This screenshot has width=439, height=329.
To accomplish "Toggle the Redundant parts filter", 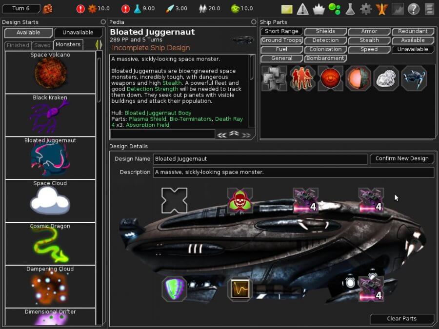I will coord(413,31).
